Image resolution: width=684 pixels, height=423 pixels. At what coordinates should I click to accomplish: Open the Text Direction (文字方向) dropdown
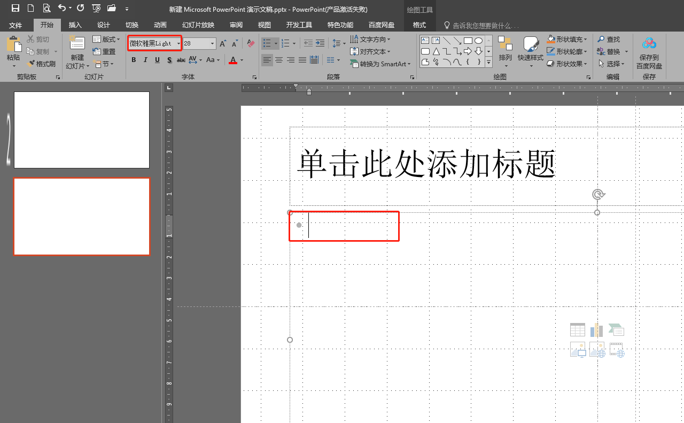point(370,40)
